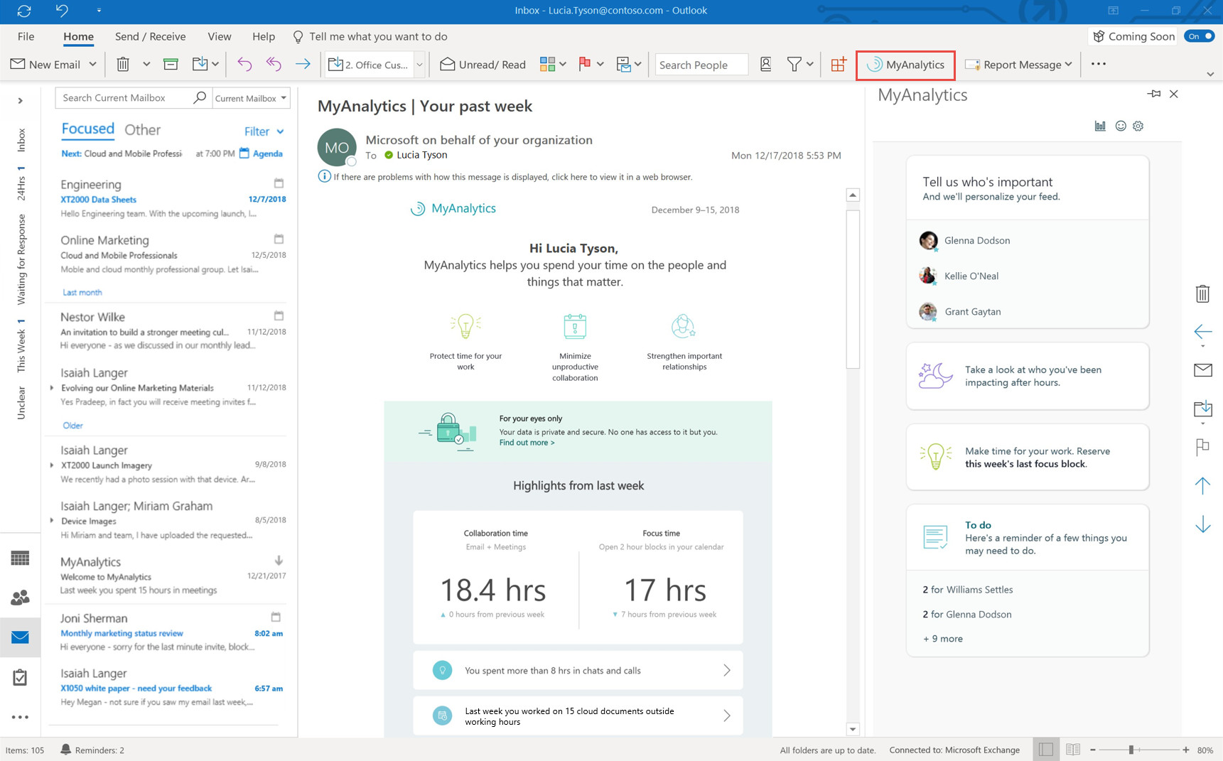
Task: Open the View tab
Action: point(219,36)
